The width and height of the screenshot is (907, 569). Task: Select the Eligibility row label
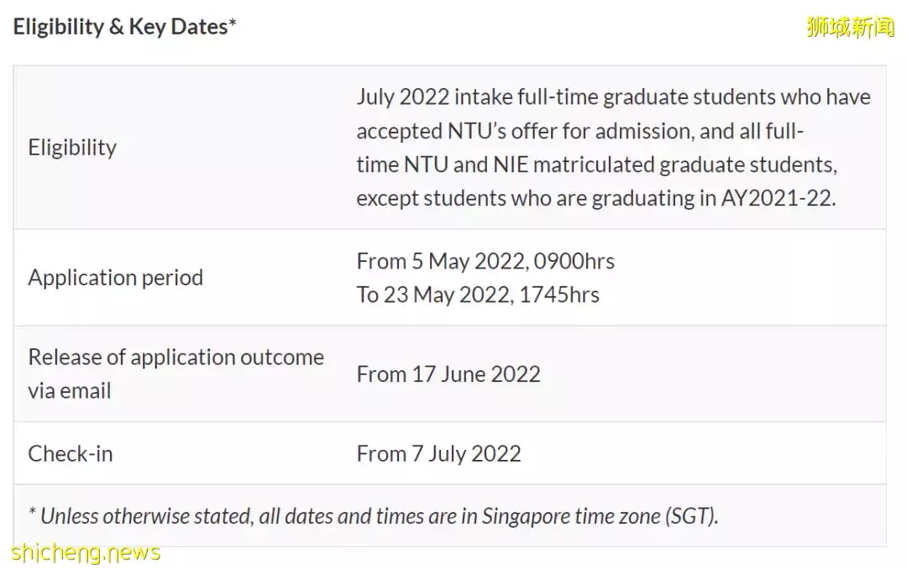click(x=72, y=148)
